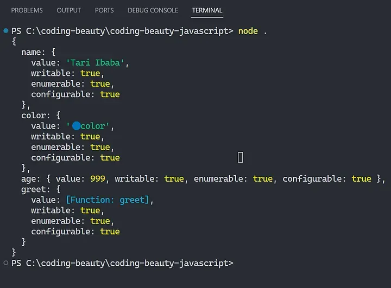Click the hollow circle marker beside last prompt

pyautogui.click(x=6, y=263)
